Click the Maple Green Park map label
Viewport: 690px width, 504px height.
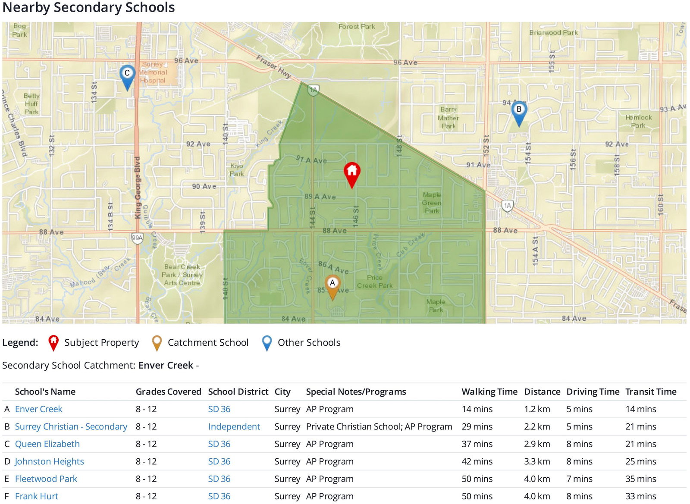click(432, 203)
